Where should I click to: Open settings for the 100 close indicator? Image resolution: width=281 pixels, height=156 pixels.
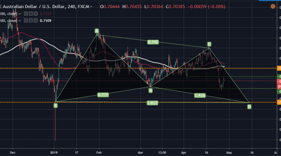click(x=31, y=14)
